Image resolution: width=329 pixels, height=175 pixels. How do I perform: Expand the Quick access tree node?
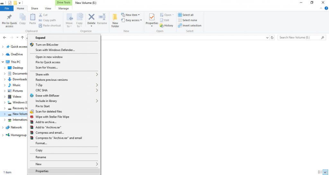pyautogui.click(x=3, y=47)
